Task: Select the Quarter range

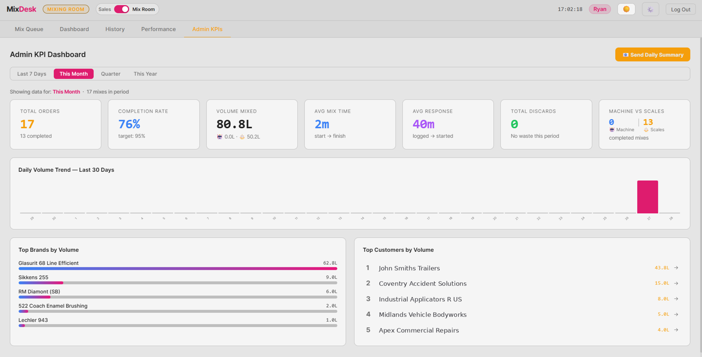Action: point(111,74)
